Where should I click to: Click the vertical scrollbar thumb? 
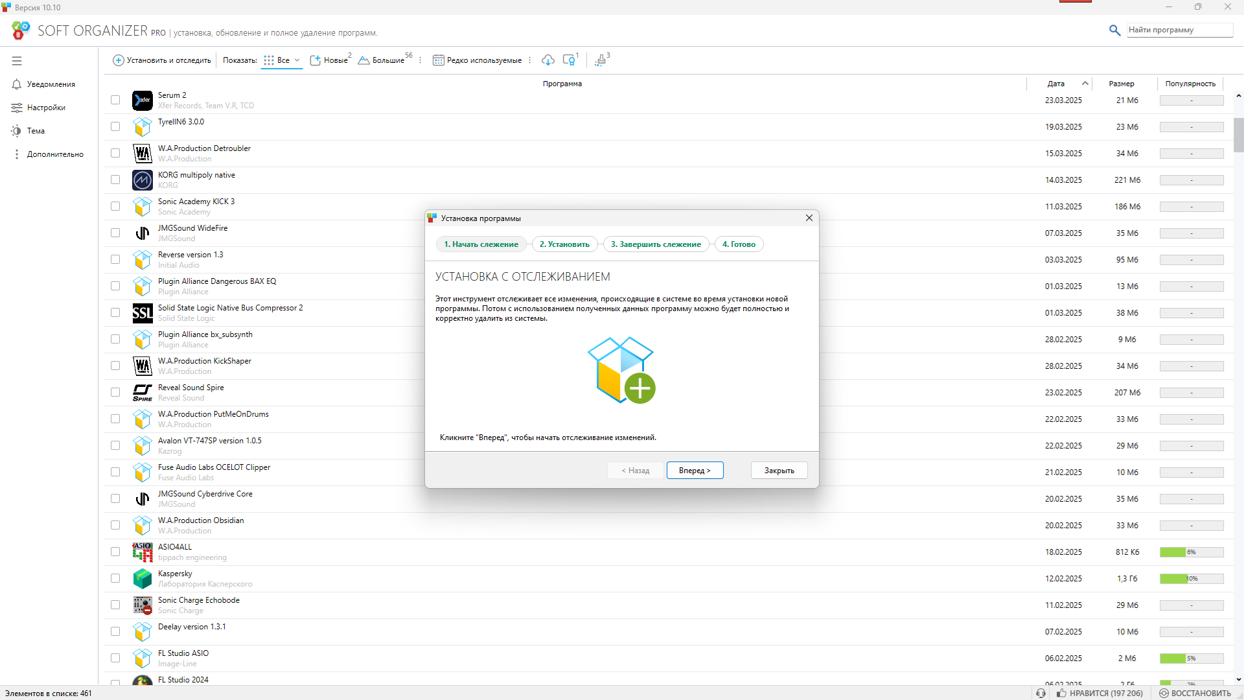pyautogui.click(x=1238, y=135)
